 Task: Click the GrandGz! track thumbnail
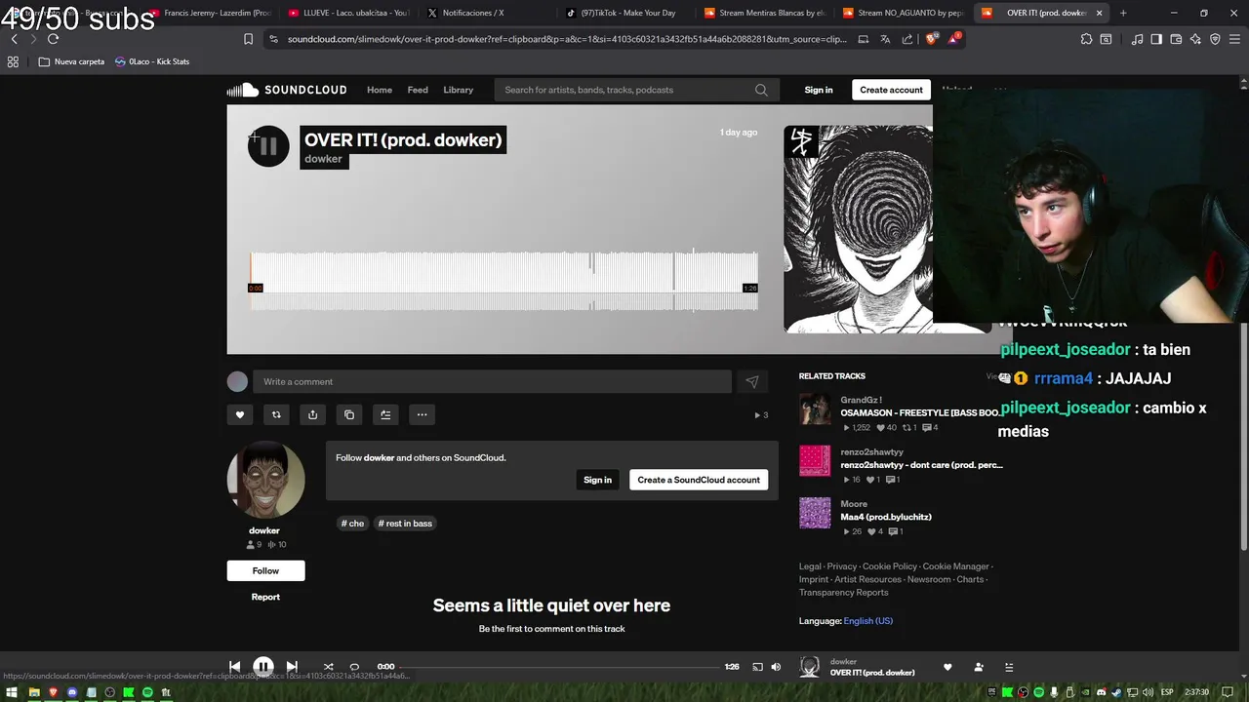tap(815, 409)
